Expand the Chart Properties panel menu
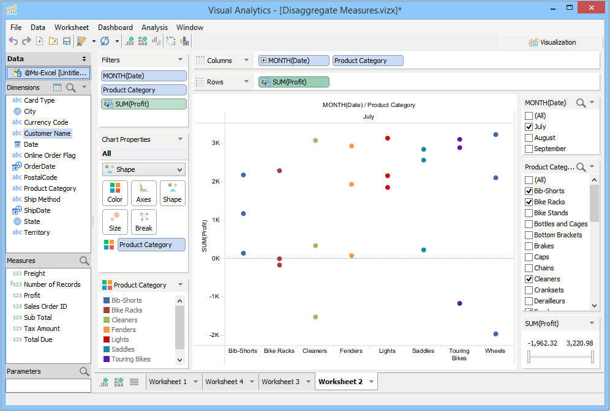This screenshot has height=411, width=610. [x=180, y=139]
